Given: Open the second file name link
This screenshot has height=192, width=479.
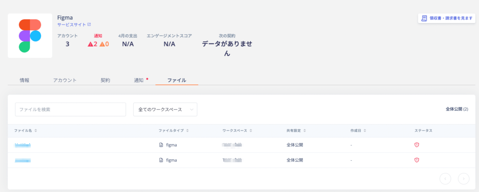Looking at the screenshot, I should [x=23, y=160].
